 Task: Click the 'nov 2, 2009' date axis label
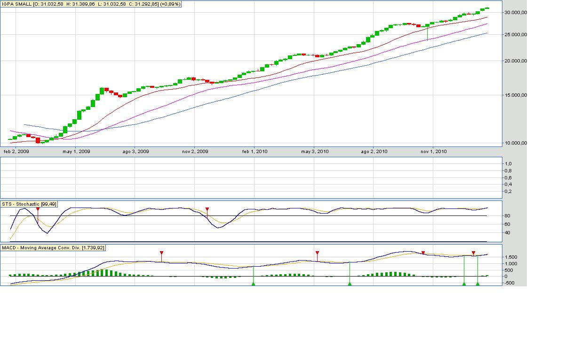pyautogui.click(x=195, y=151)
